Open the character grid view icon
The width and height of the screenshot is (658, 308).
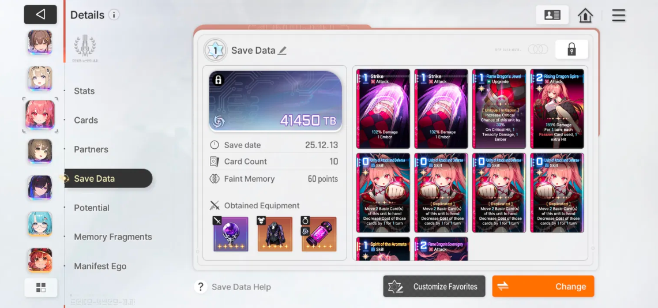click(x=41, y=287)
